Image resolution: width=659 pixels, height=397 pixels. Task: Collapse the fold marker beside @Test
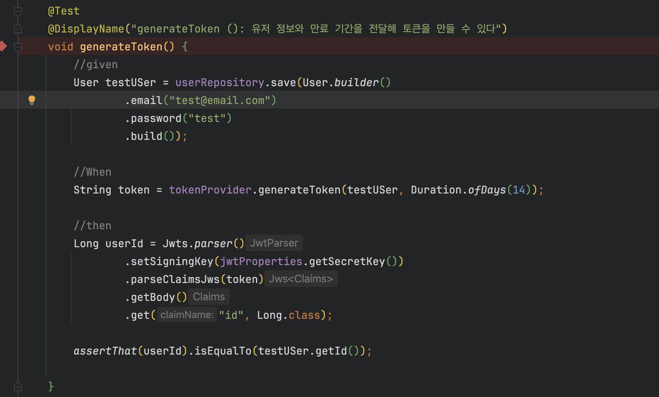click(x=18, y=12)
